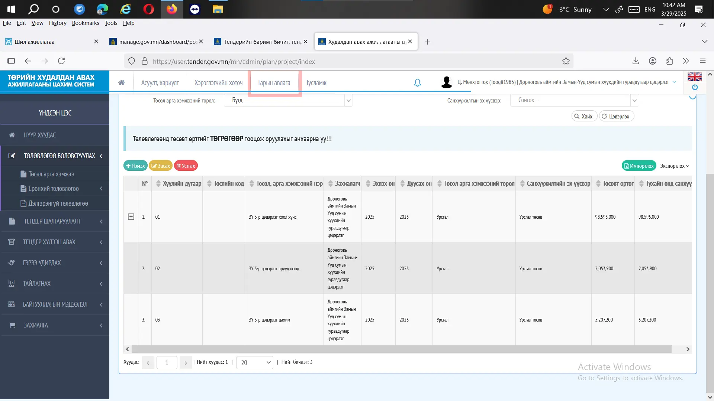This screenshot has height=401, width=714.
Task: Open the Firefox extensions puzzle icon
Action: (669, 61)
